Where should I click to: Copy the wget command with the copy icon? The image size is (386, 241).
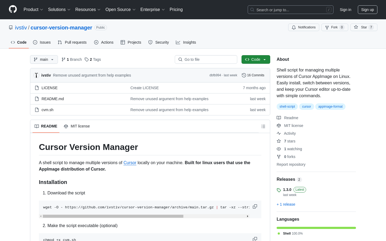(x=255, y=206)
